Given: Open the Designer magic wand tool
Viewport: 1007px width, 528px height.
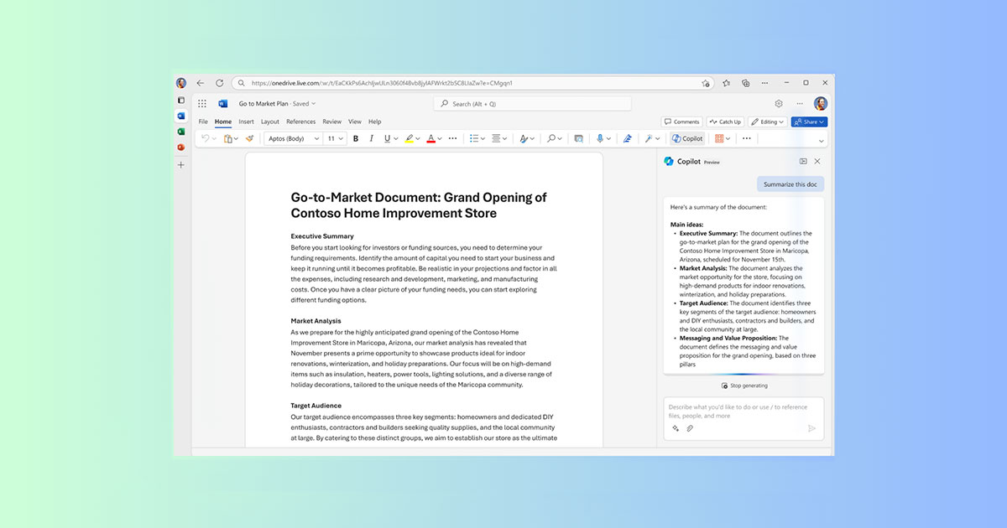Looking at the screenshot, I should (x=649, y=138).
